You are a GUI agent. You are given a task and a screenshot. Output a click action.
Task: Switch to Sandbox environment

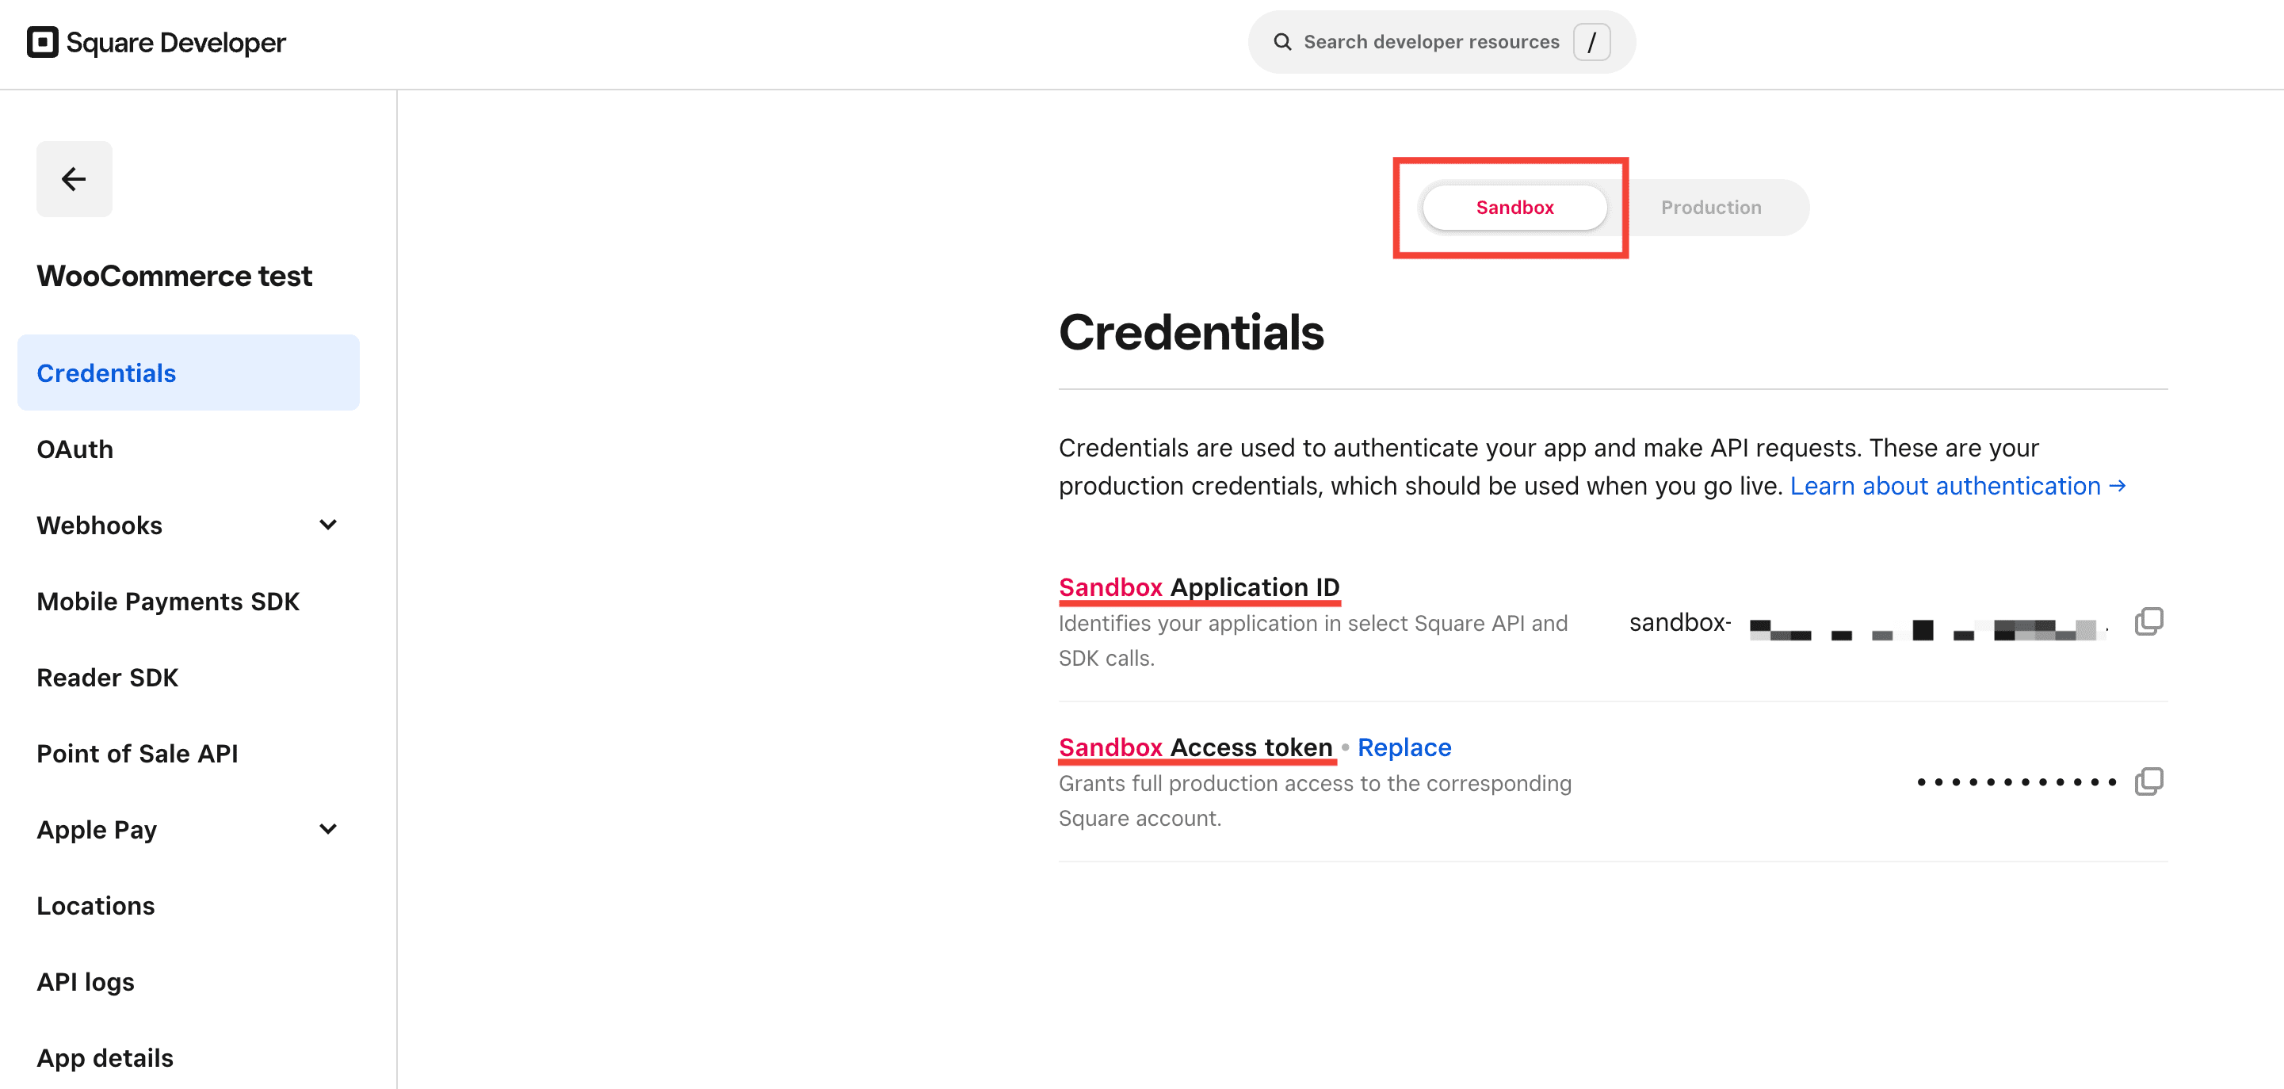coord(1514,208)
